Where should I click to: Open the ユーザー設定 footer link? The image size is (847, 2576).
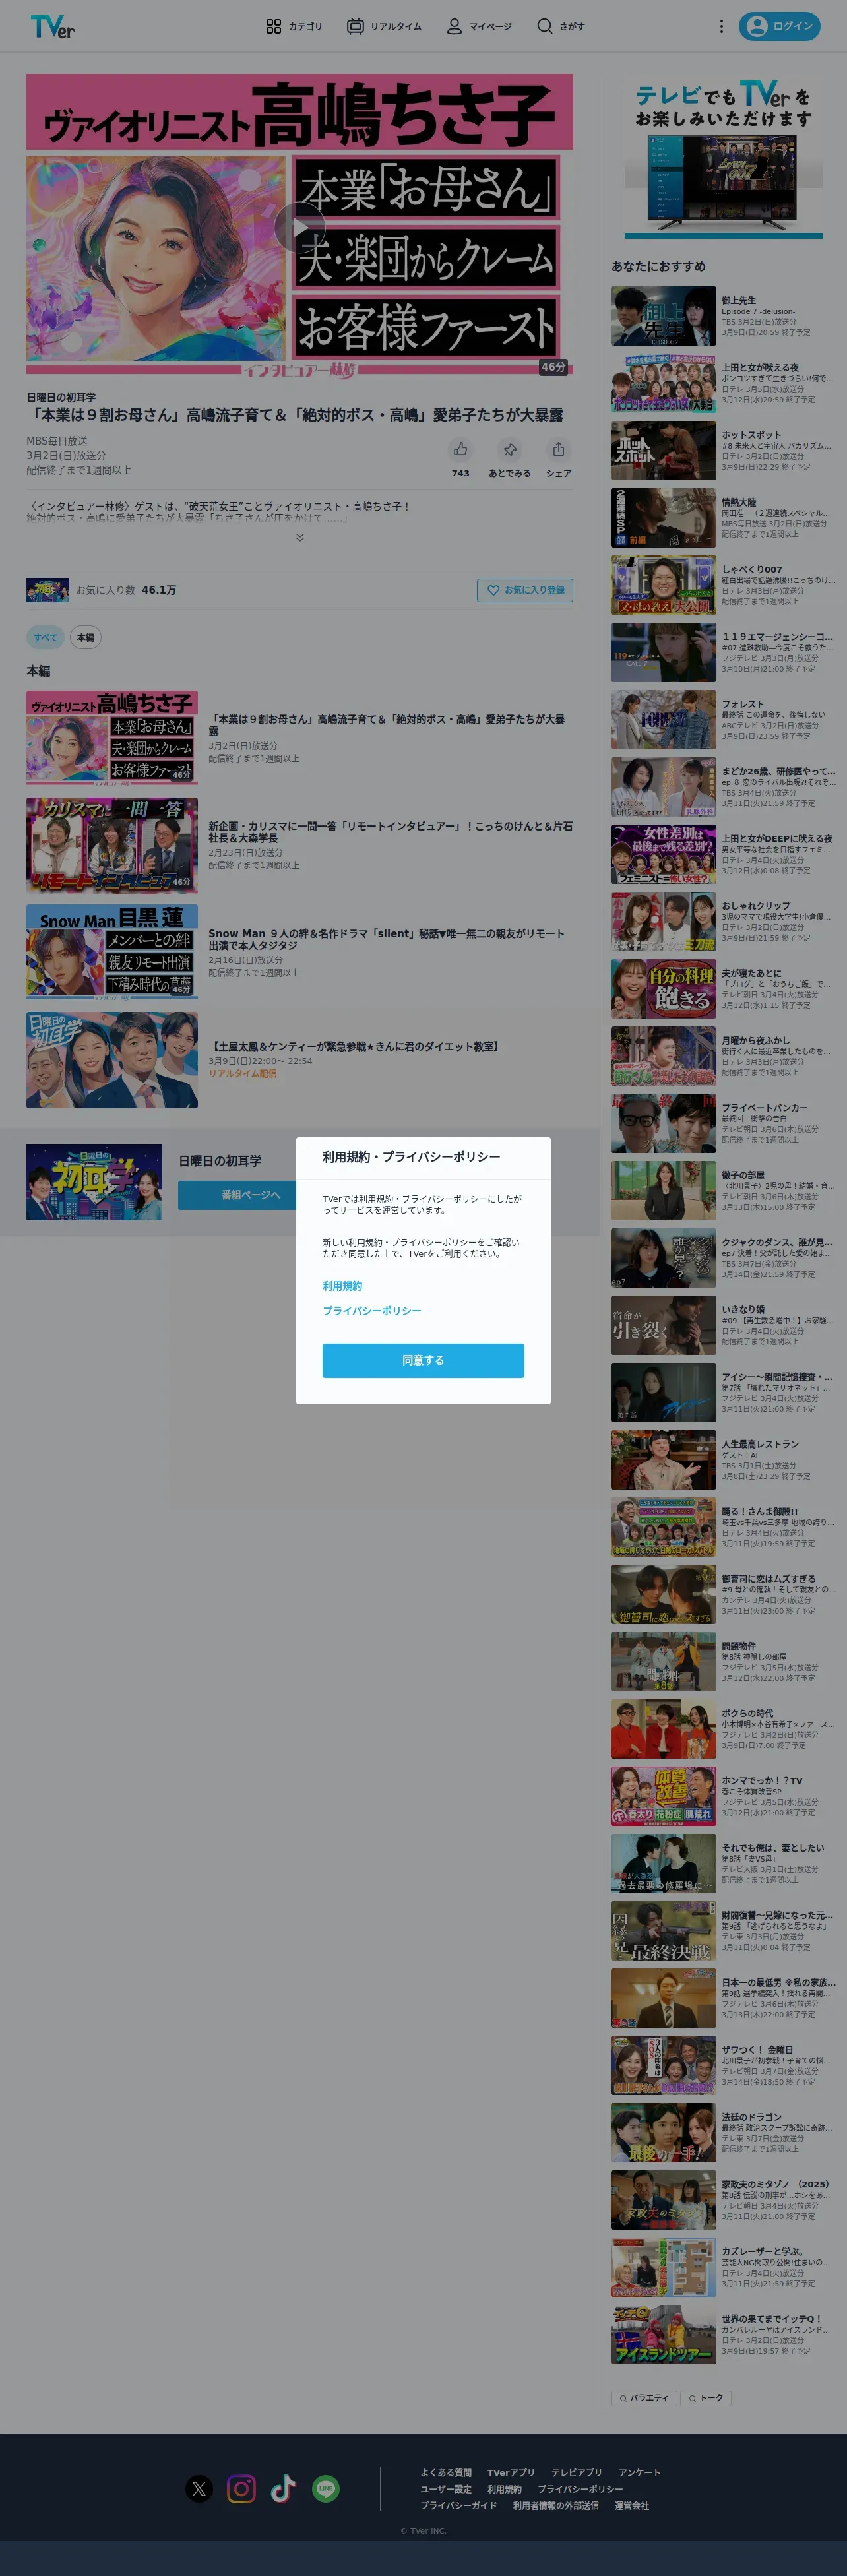tap(446, 2489)
